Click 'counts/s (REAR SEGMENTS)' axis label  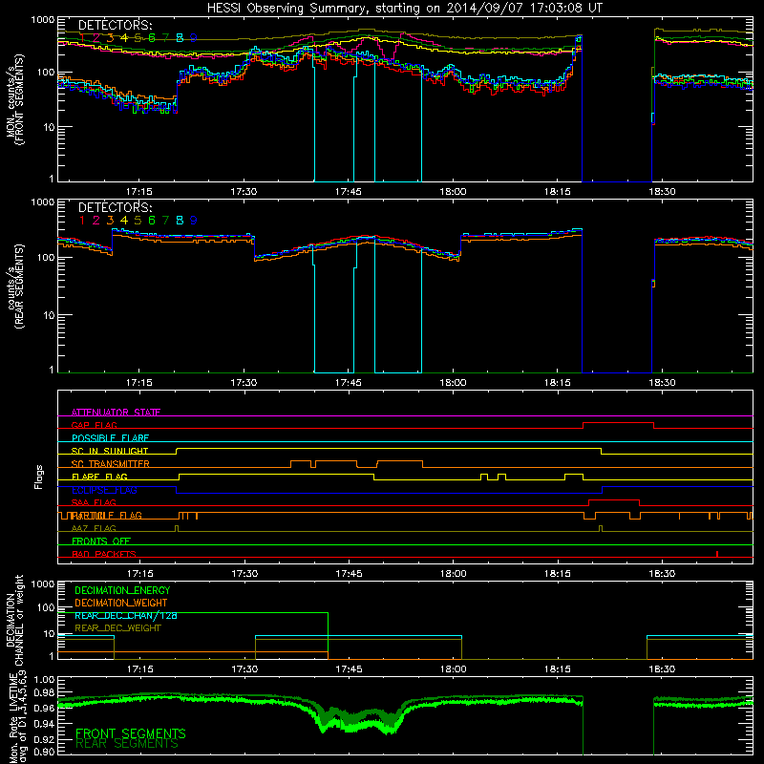point(14,286)
